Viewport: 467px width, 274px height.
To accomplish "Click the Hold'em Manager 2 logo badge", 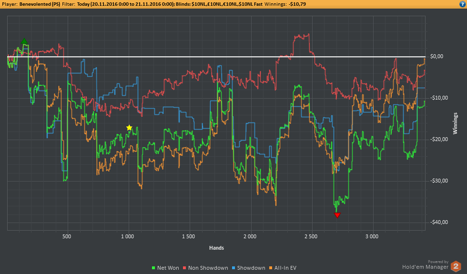I will (x=456, y=266).
